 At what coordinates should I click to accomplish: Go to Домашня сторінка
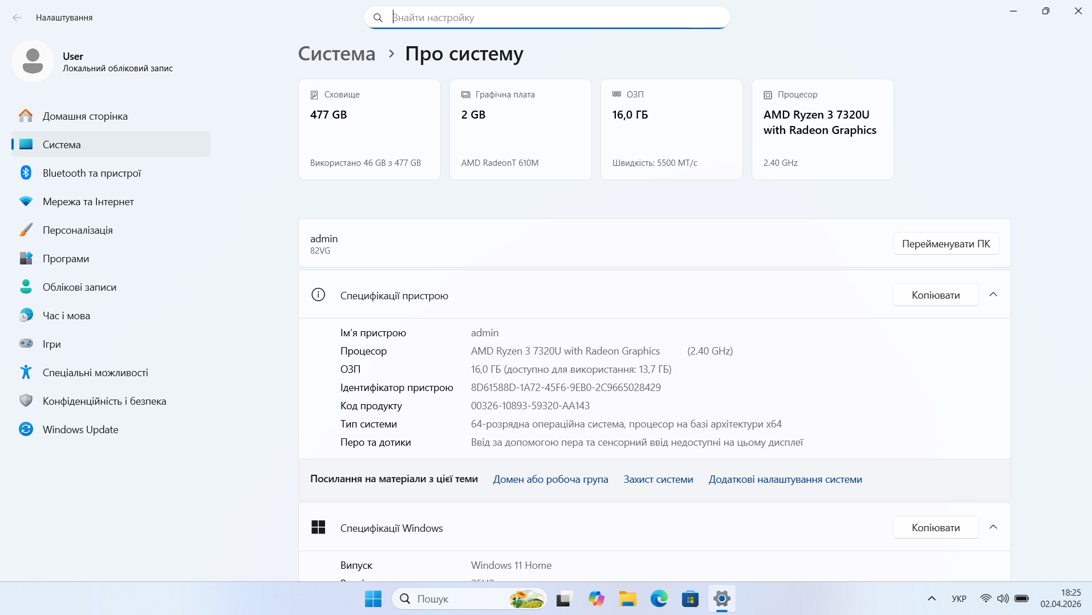[84, 116]
